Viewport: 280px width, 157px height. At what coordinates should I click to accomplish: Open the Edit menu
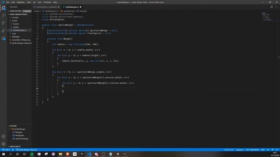click(x=13, y=2)
